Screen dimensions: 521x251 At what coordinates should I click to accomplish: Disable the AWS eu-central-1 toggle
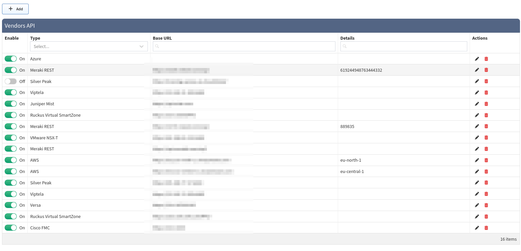(11, 171)
